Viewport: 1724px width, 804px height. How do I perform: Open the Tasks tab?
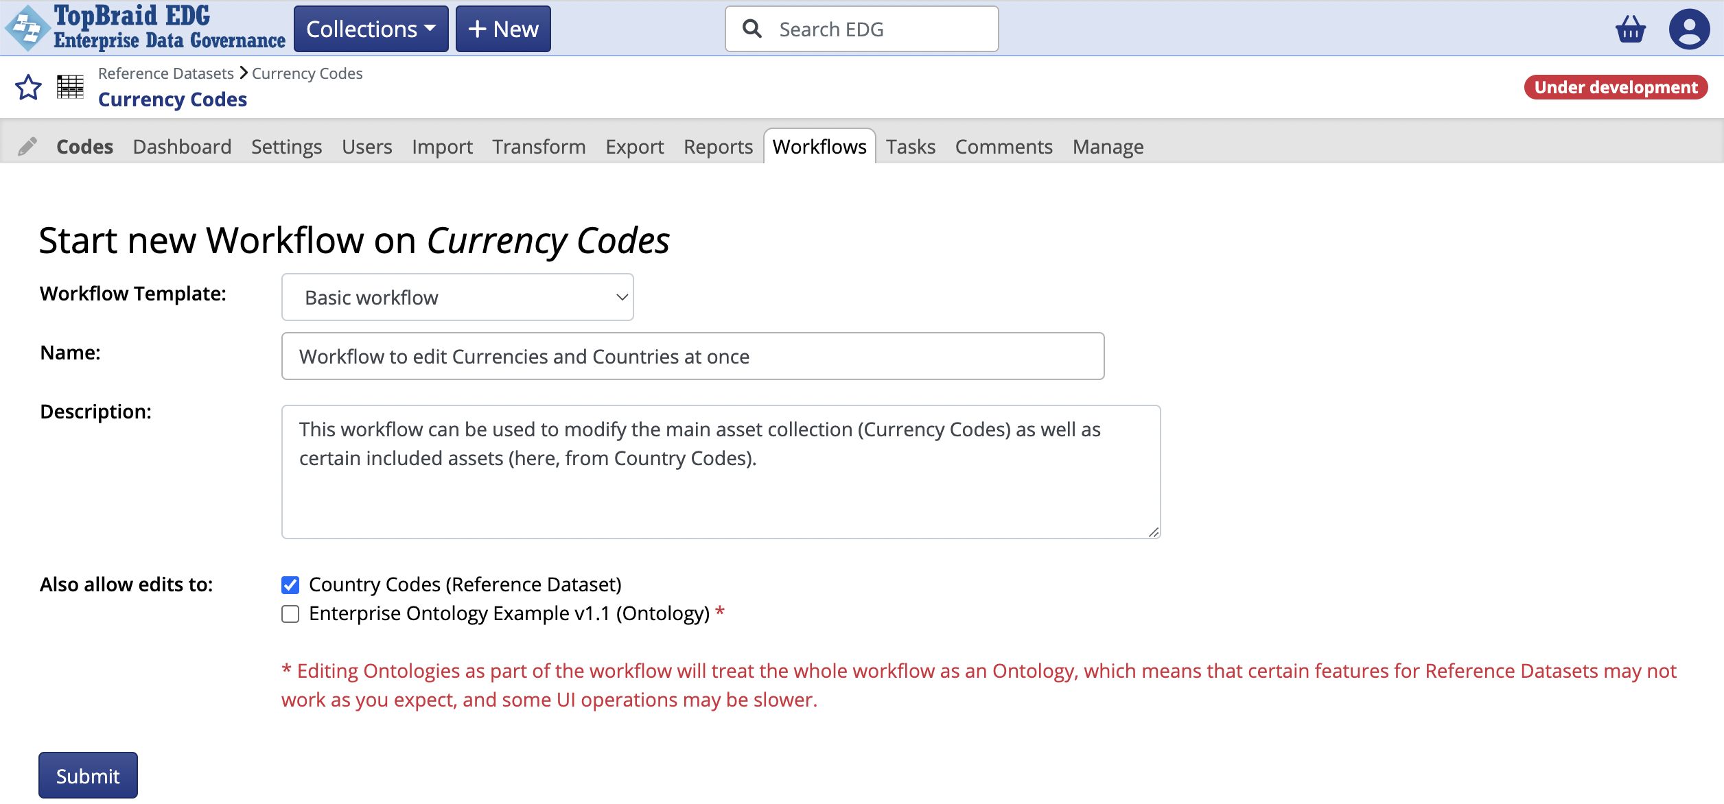(910, 146)
